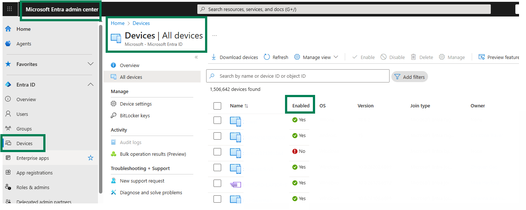Click the Enable toolbar button
Viewport: 526px width, 210px height.
tap(364, 57)
